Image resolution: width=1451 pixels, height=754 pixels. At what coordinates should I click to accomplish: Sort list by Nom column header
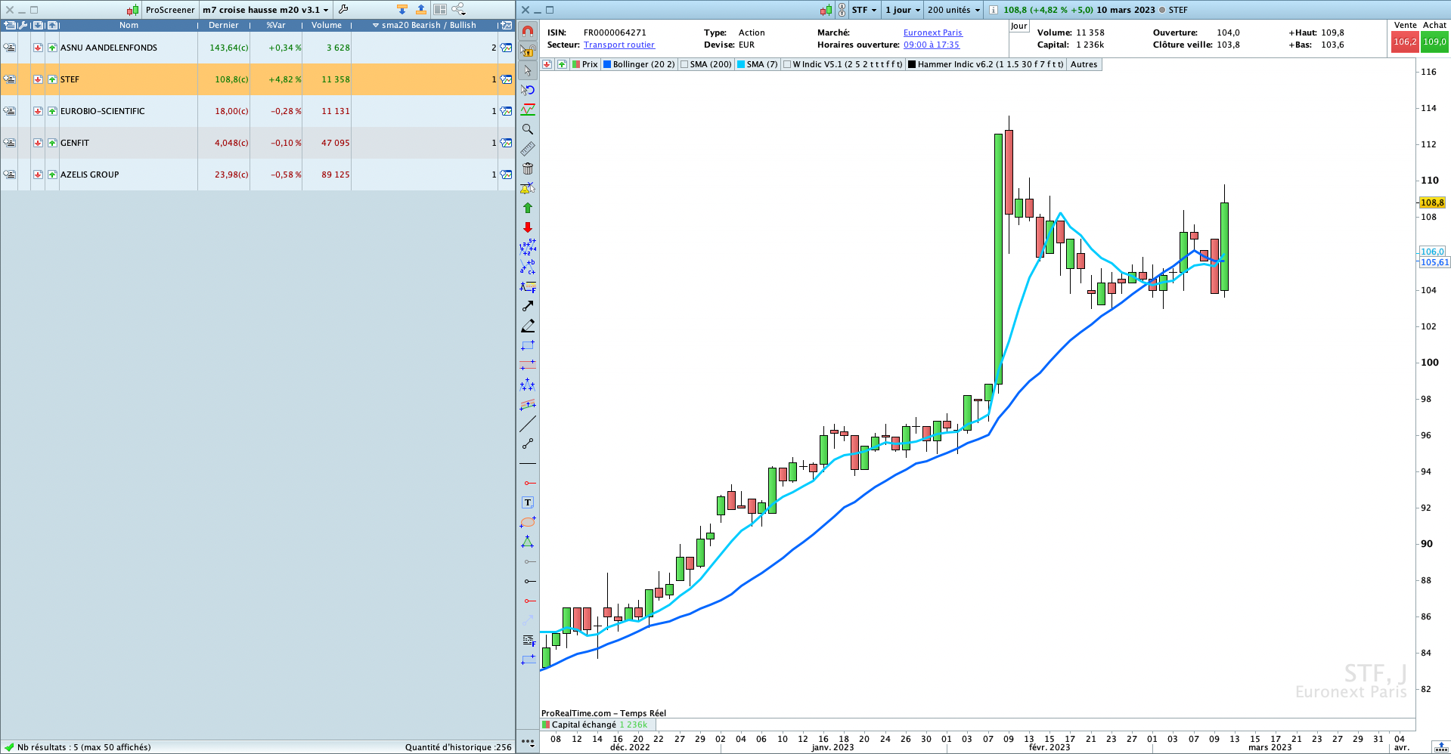pos(129,25)
